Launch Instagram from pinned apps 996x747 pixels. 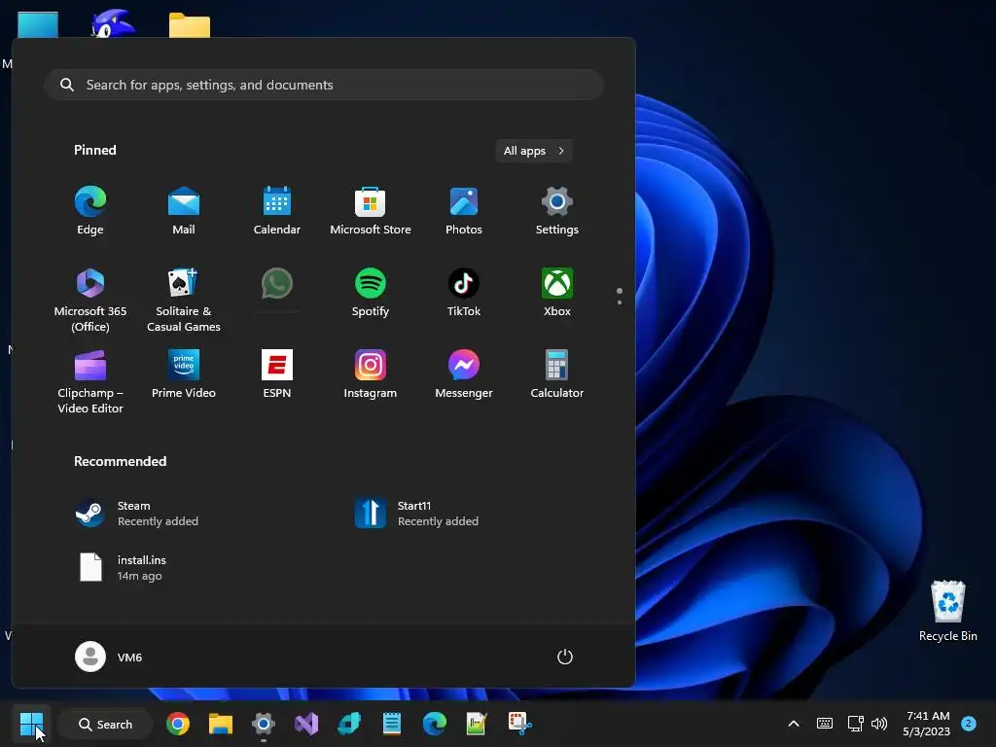(371, 374)
